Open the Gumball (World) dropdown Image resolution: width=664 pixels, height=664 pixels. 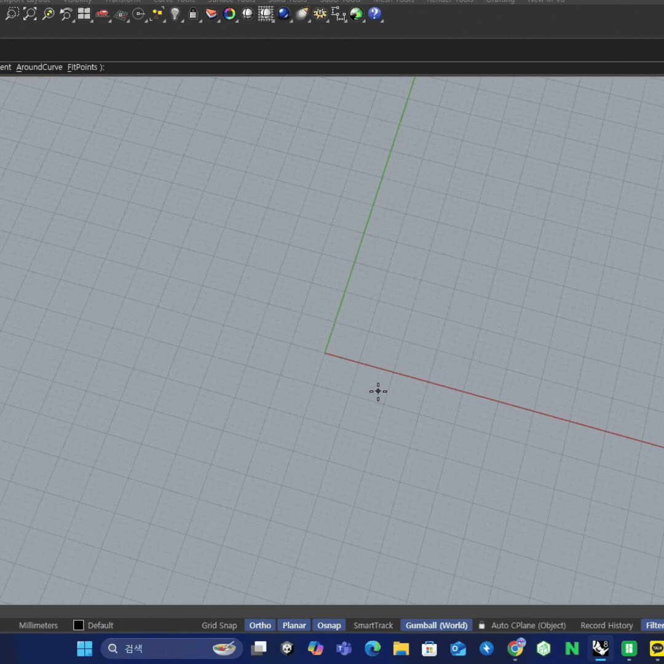click(x=436, y=625)
